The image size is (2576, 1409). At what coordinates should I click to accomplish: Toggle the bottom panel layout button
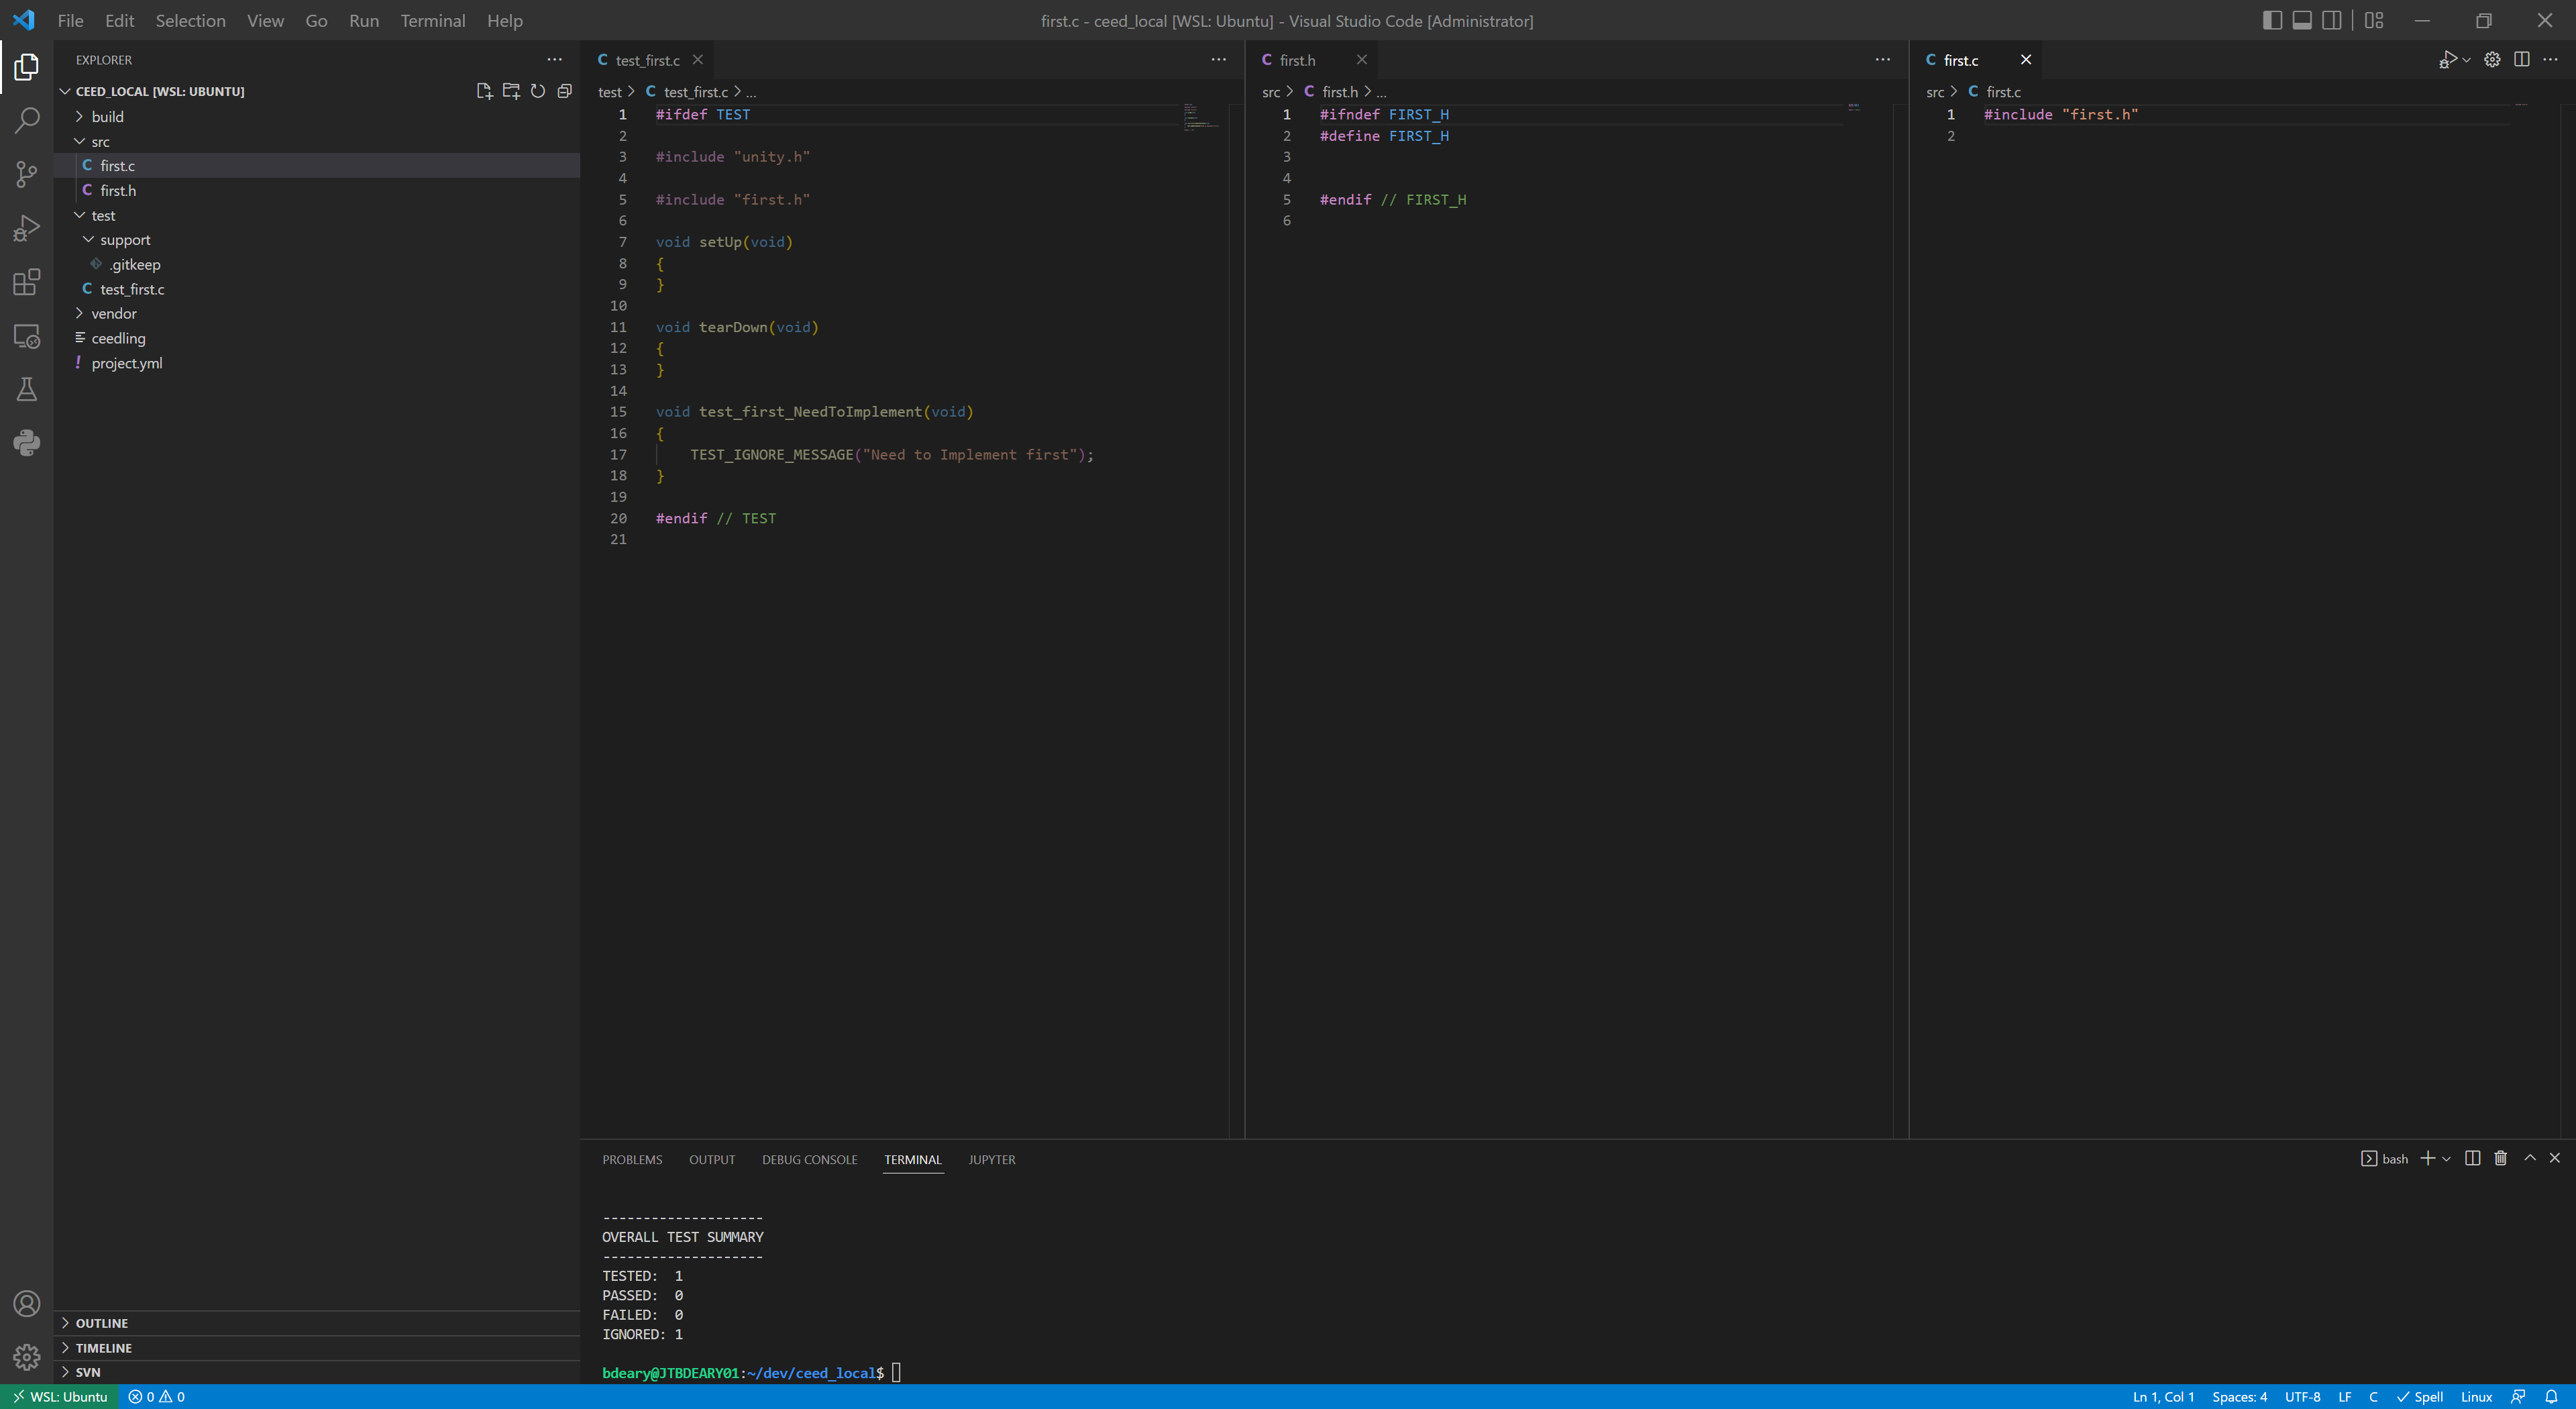[x=2302, y=20]
